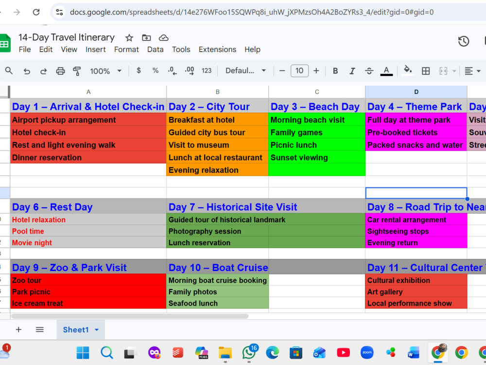Viewport: 486px width, 365px height.
Task: Increase decimal places
Action: click(190, 71)
